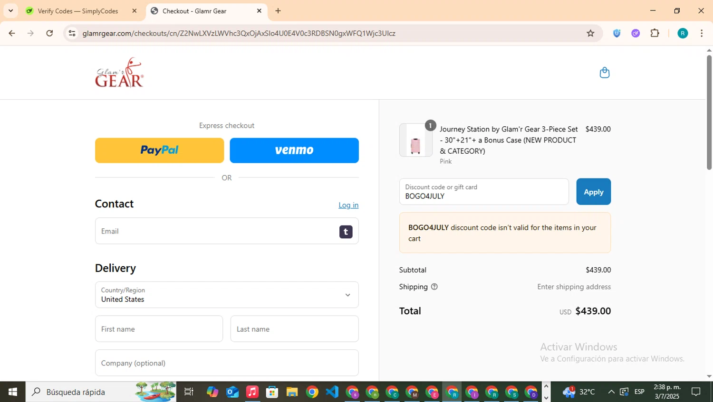Click the Log in link
713x402 pixels.
[348, 205]
